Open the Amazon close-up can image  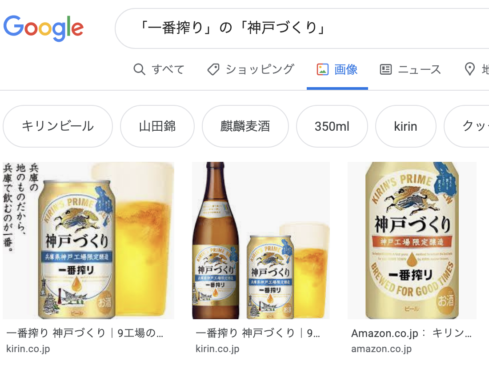(x=412, y=240)
